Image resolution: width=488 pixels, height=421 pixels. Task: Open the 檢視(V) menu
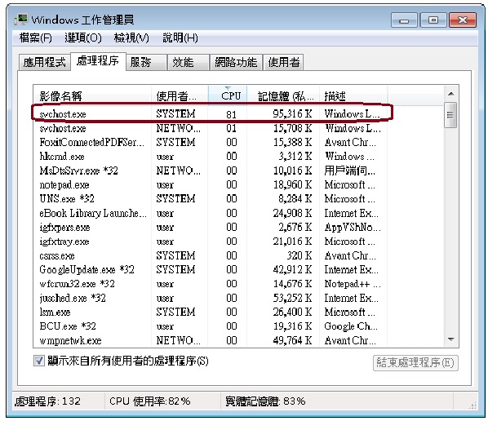pyautogui.click(x=131, y=38)
